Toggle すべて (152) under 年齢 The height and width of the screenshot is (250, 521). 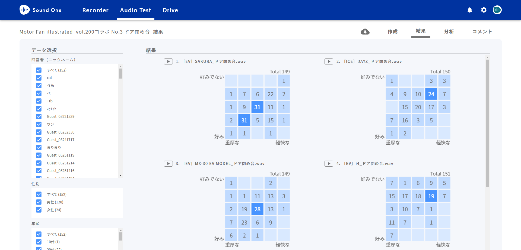[x=39, y=234]
